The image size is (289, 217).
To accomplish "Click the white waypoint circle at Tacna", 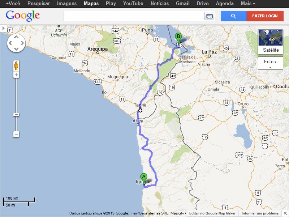I will tap(140, 111).
